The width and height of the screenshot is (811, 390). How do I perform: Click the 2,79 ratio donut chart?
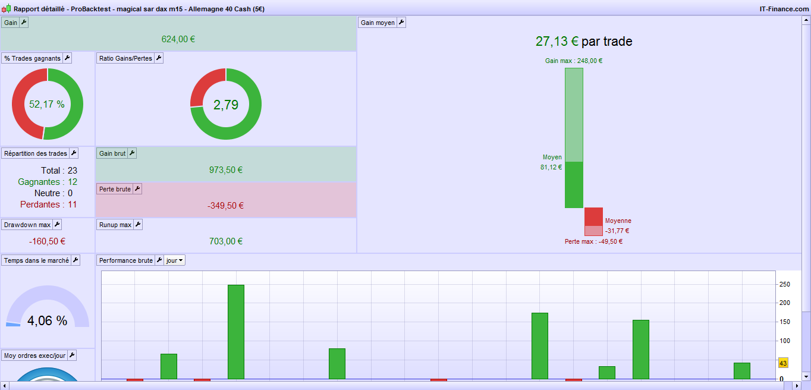(226, 104)
